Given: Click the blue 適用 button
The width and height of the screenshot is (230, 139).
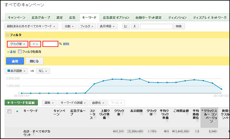Looking at the screenshot, I should tap(15, 61).
